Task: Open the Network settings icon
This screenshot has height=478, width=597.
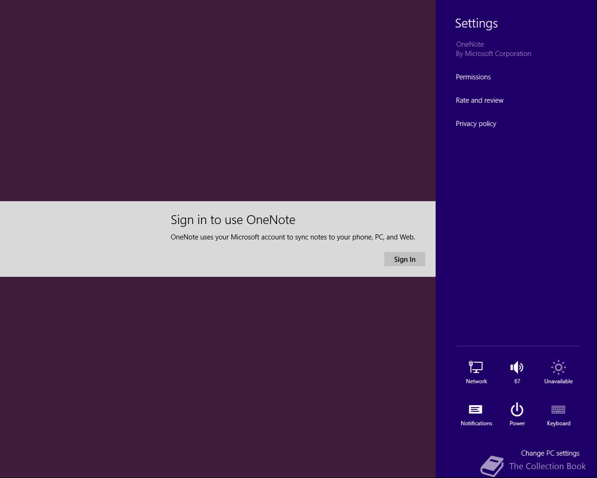Action: tap(476, 372)
